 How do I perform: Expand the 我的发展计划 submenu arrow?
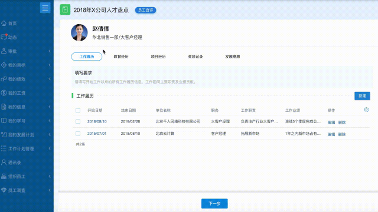[50, 135]
